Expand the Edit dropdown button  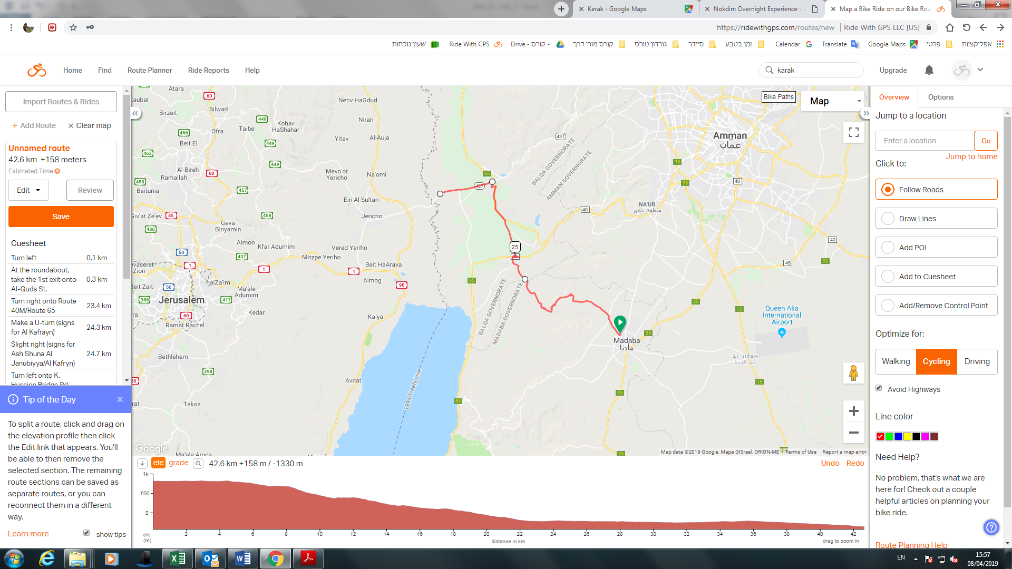(28, 190)
